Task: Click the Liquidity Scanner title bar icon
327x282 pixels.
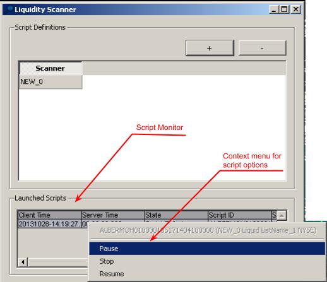Action: point(9,9)
